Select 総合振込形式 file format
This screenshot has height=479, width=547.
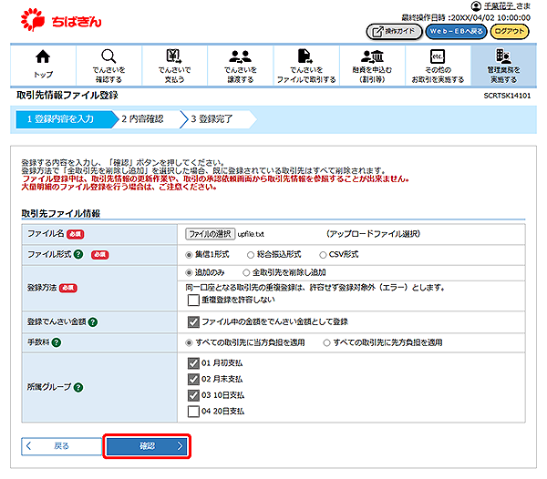tap(250, 255)
